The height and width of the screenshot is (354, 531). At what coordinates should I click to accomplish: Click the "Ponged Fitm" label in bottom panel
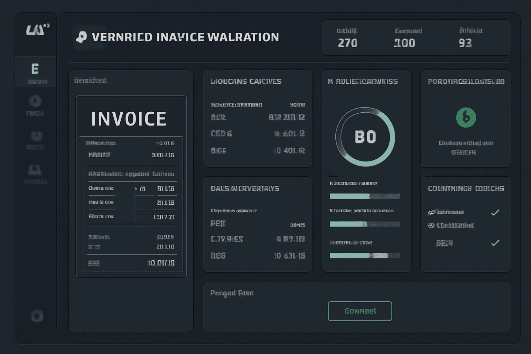click(x=232, y=293)
